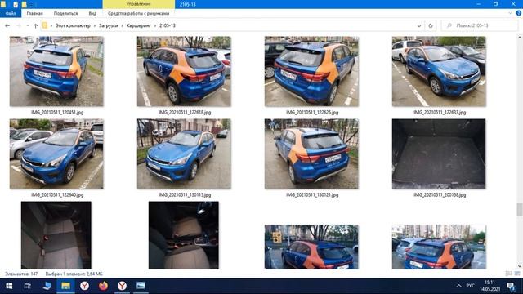
Task: Switch to the Поделиться ribbon tab
Action: coord(65,13)
